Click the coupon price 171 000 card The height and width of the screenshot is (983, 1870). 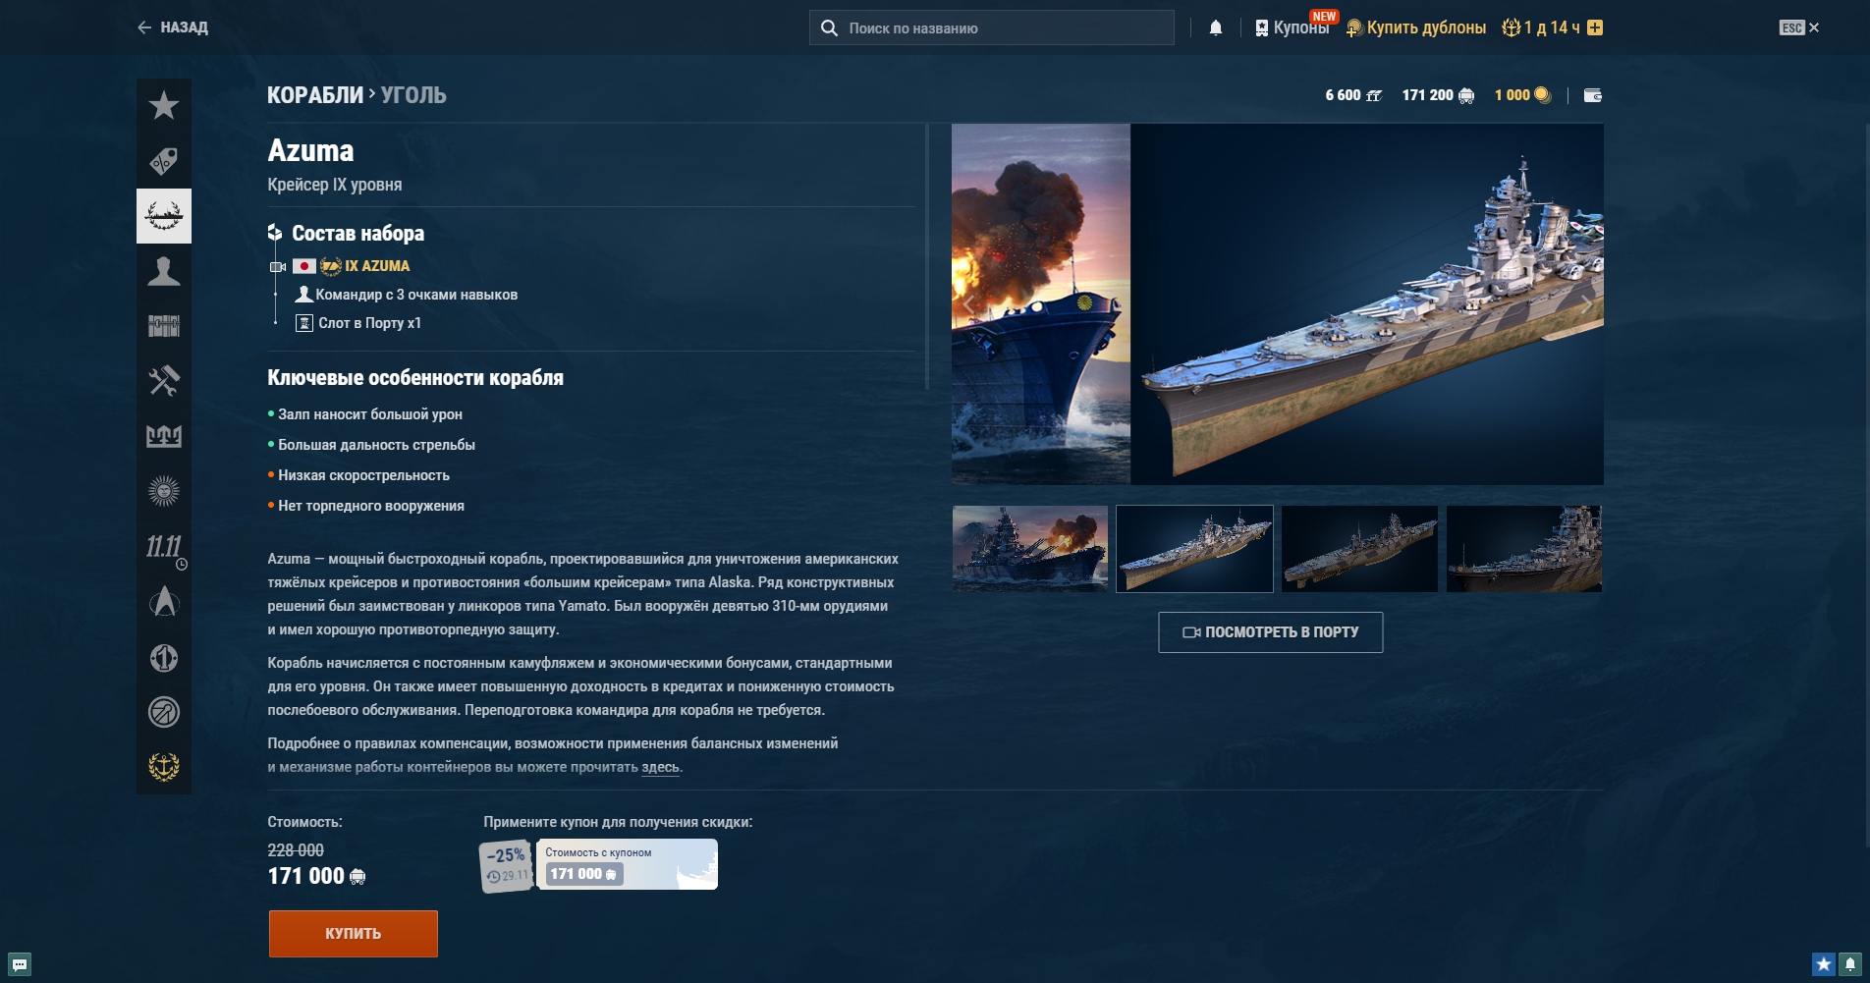pos(627,864)
